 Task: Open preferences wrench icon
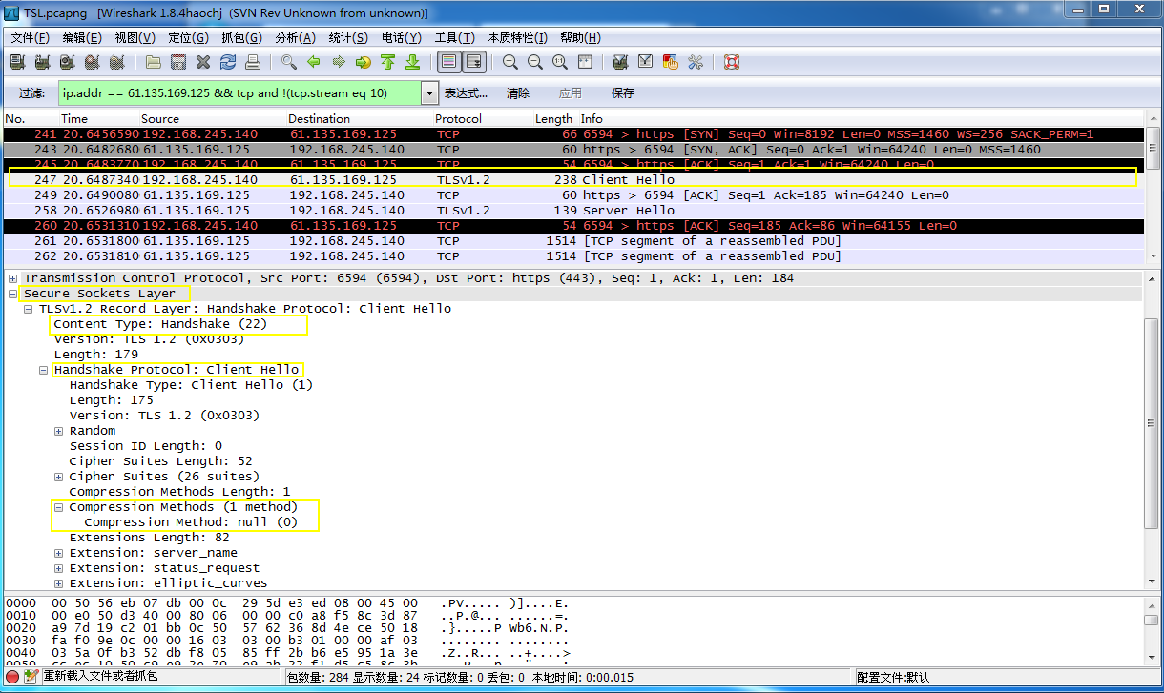(x=696, y=62)
